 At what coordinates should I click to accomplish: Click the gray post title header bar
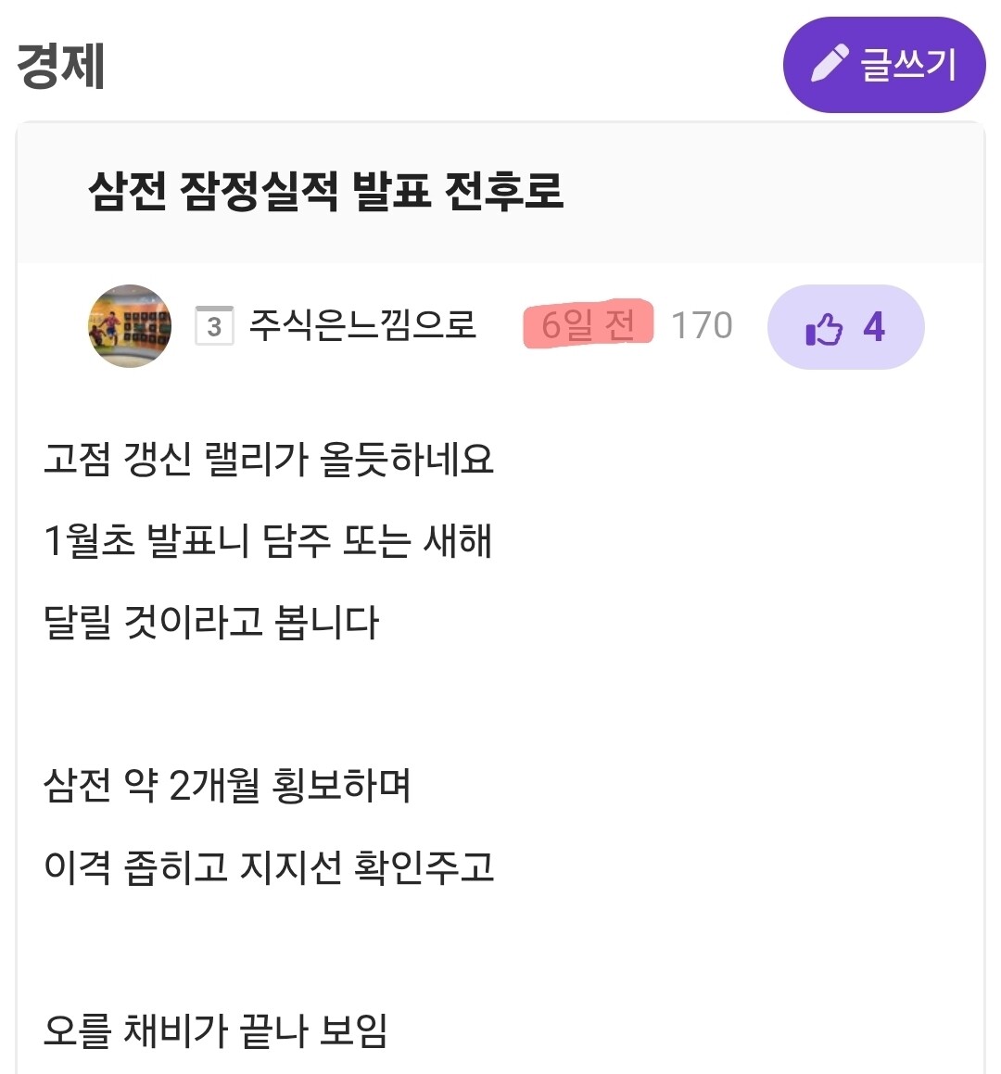click(x=500, y=193)
